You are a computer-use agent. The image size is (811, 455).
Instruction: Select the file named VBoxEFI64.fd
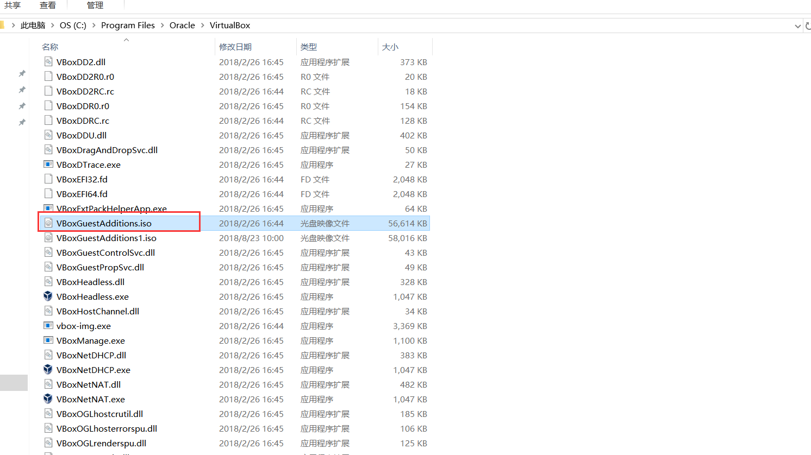(x=82, y=194)
